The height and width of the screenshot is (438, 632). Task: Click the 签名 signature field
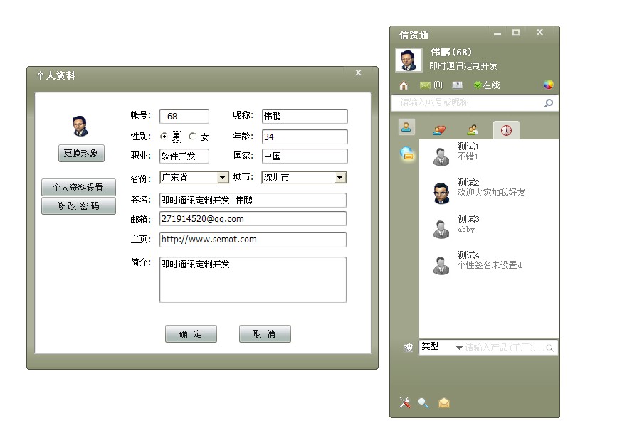click(x=253, y=200)
